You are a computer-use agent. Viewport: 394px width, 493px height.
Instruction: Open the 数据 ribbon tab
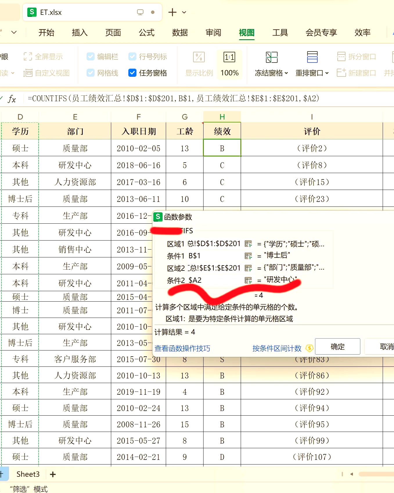[x=180, y=33]
